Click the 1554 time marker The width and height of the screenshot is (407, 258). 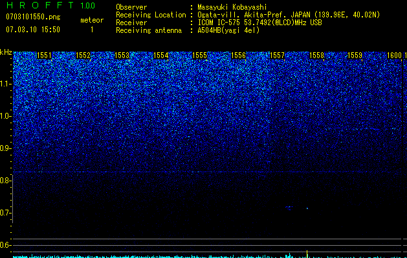click(161, 55)
